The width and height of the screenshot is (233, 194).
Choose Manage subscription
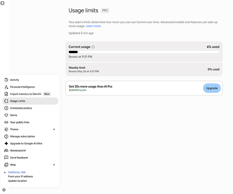coord(30,136)
